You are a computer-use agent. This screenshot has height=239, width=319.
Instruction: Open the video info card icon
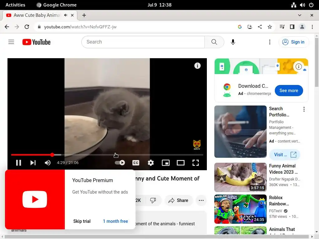[x=197, y=66]
